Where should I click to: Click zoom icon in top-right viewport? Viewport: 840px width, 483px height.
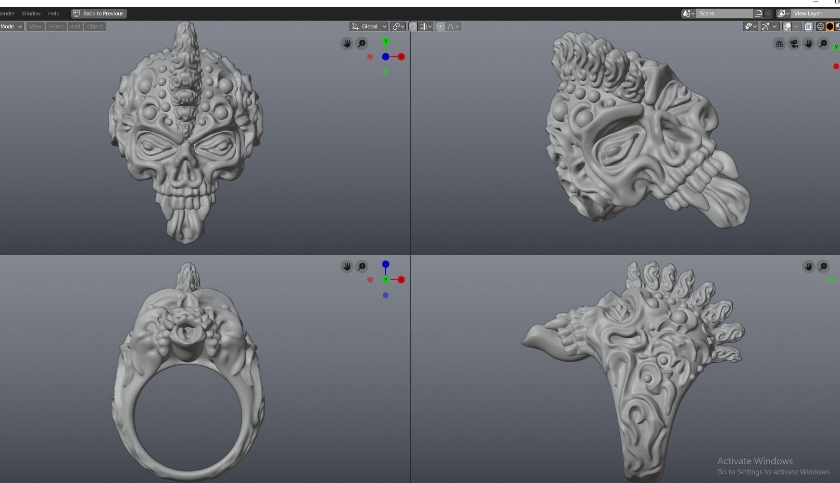click(x=823, y=44)
